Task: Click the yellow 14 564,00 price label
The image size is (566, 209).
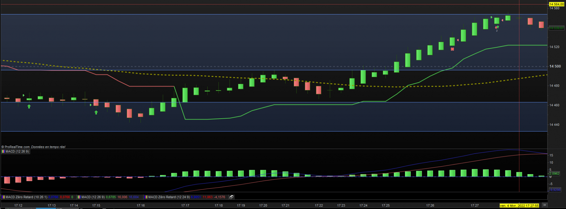Action: coord(557,4)
